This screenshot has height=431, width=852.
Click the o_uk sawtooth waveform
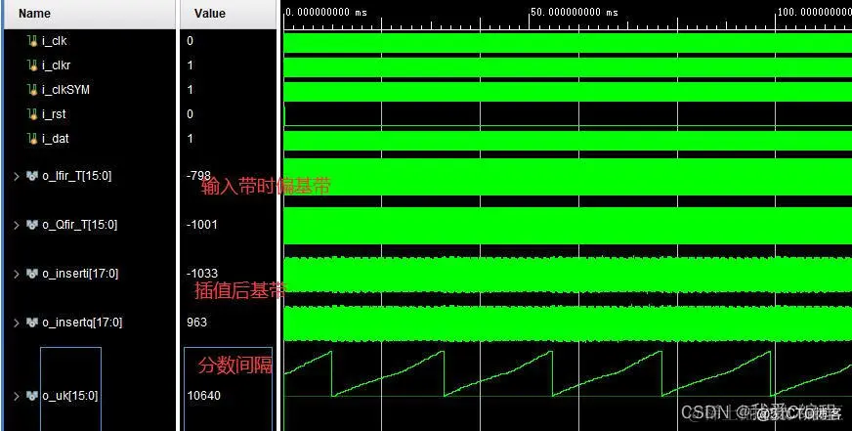(568, 374)
